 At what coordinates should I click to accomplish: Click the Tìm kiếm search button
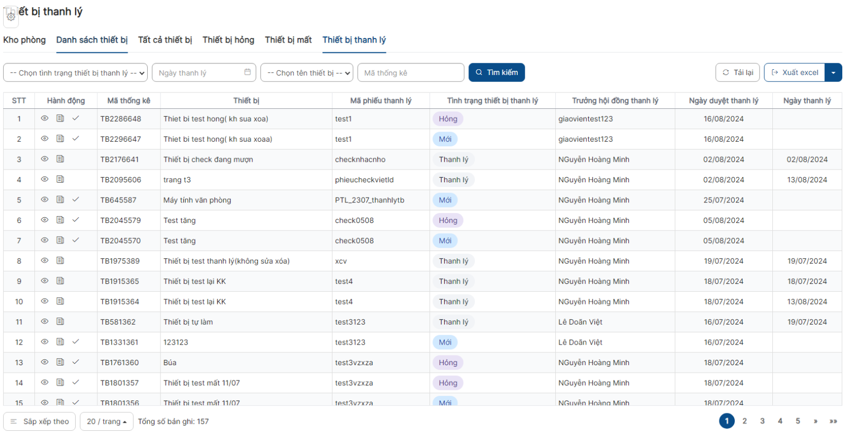pyautogui.click(x=496, y=73)
